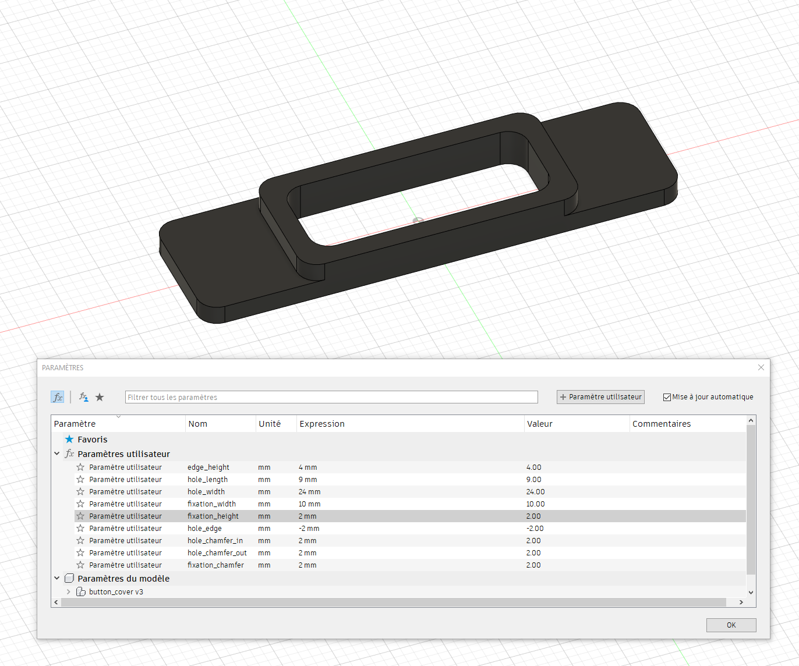Image resolution: width=799 pixels, height=666 pixels.
Task: Toggle the favorite star on fixation_chamfer
Action: [80, 565]
